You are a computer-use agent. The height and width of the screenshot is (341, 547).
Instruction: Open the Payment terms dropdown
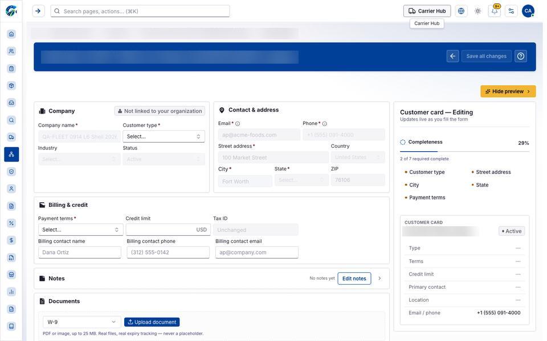coord(80,230)
